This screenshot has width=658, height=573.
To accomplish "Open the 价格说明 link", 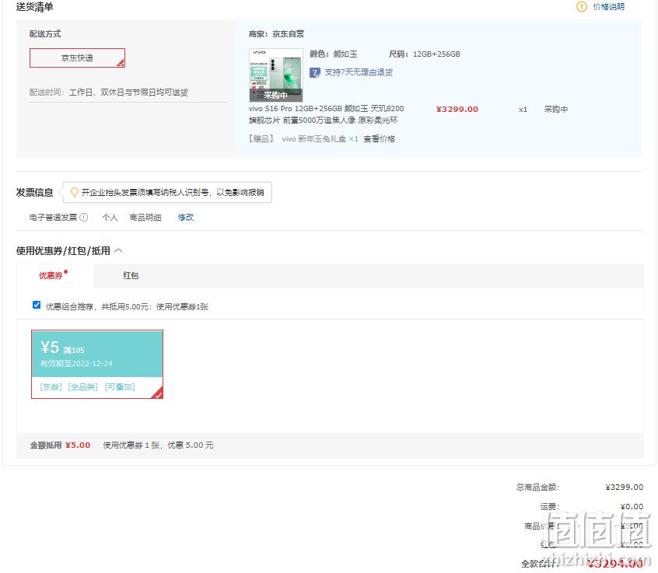I will [x=608, y=7].
